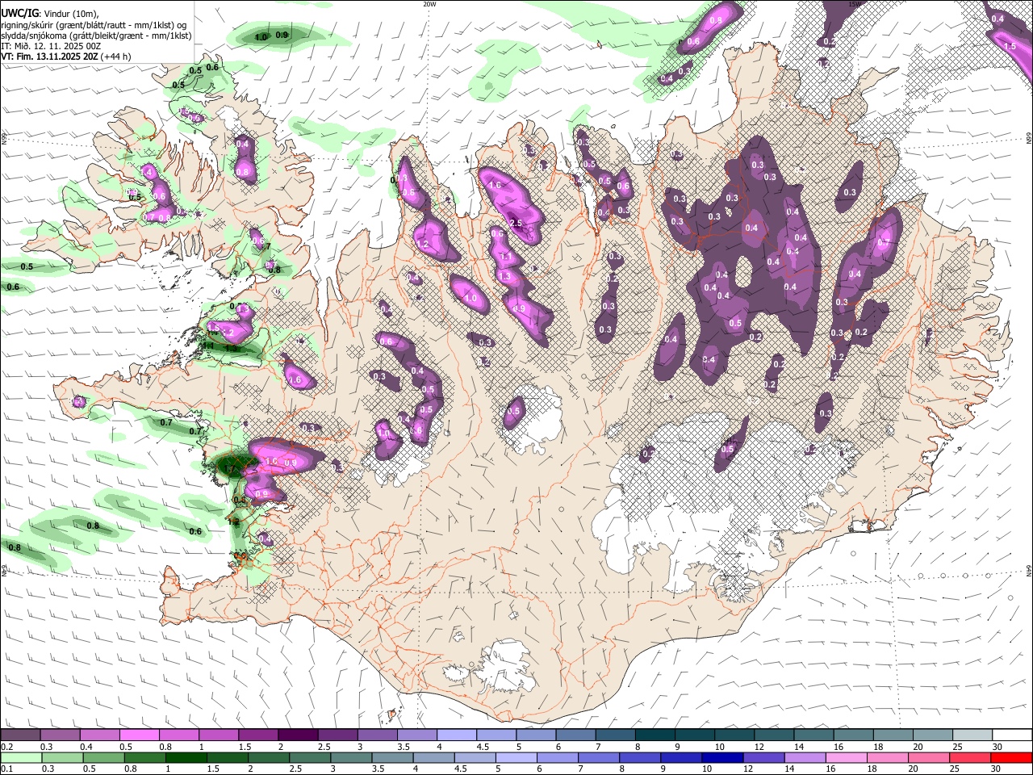Click the 64N latitude label on right edge
Viewport: 1033px width, 775px height.
[1029, 570]
